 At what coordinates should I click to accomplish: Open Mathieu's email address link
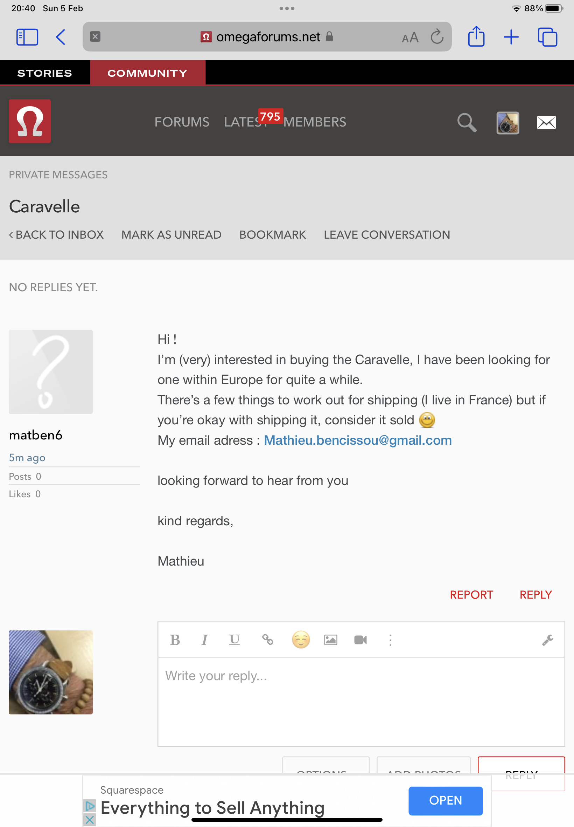point(357,440)
